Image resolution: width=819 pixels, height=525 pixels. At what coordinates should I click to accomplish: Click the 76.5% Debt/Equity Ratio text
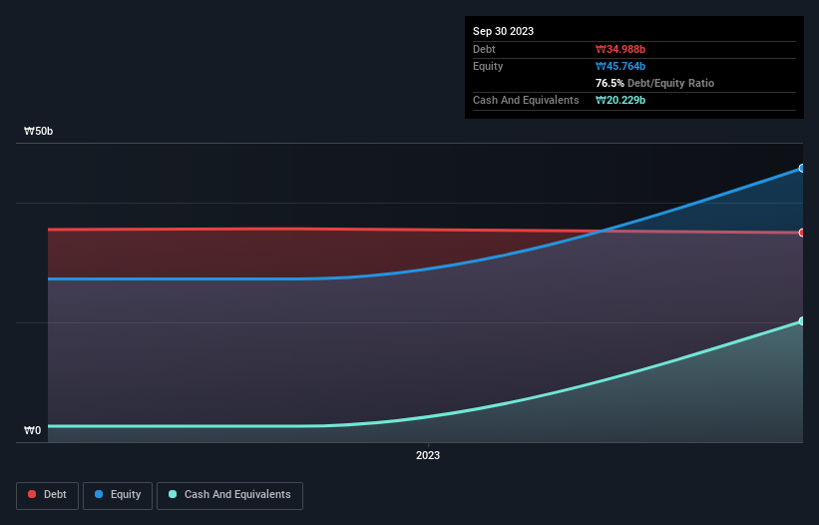654,83
